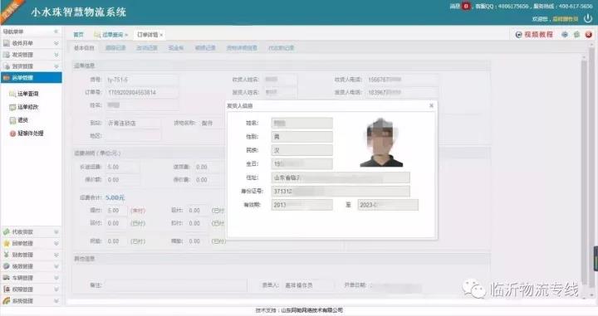The height and width of the screenshot is (316, 598).
Task: Expand the 财务管理 section chevron
Action: tap(56, 255)
